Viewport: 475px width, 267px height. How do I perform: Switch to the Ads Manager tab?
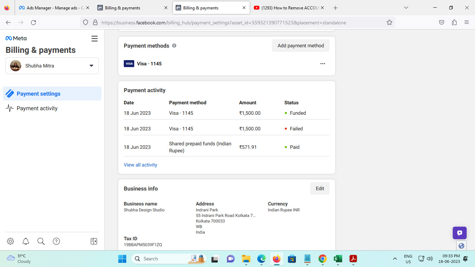(x=52, y=8)
